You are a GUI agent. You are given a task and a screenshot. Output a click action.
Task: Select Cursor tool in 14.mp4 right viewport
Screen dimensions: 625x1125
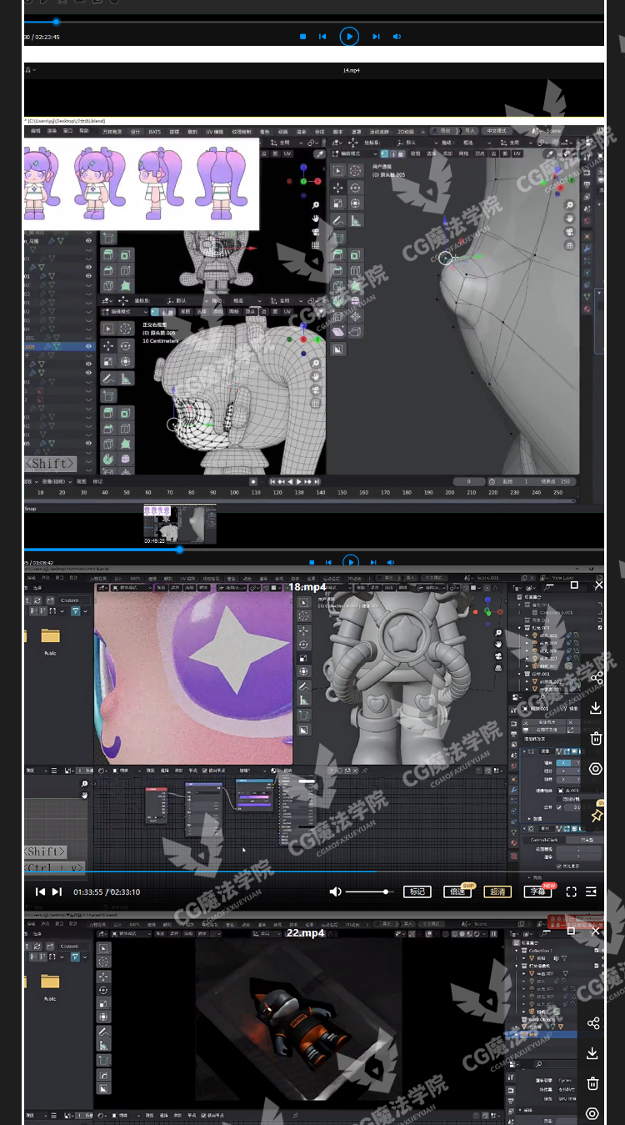356,170
